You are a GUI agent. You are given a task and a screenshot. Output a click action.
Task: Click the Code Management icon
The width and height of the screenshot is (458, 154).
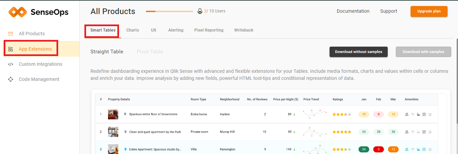point(10,79)
